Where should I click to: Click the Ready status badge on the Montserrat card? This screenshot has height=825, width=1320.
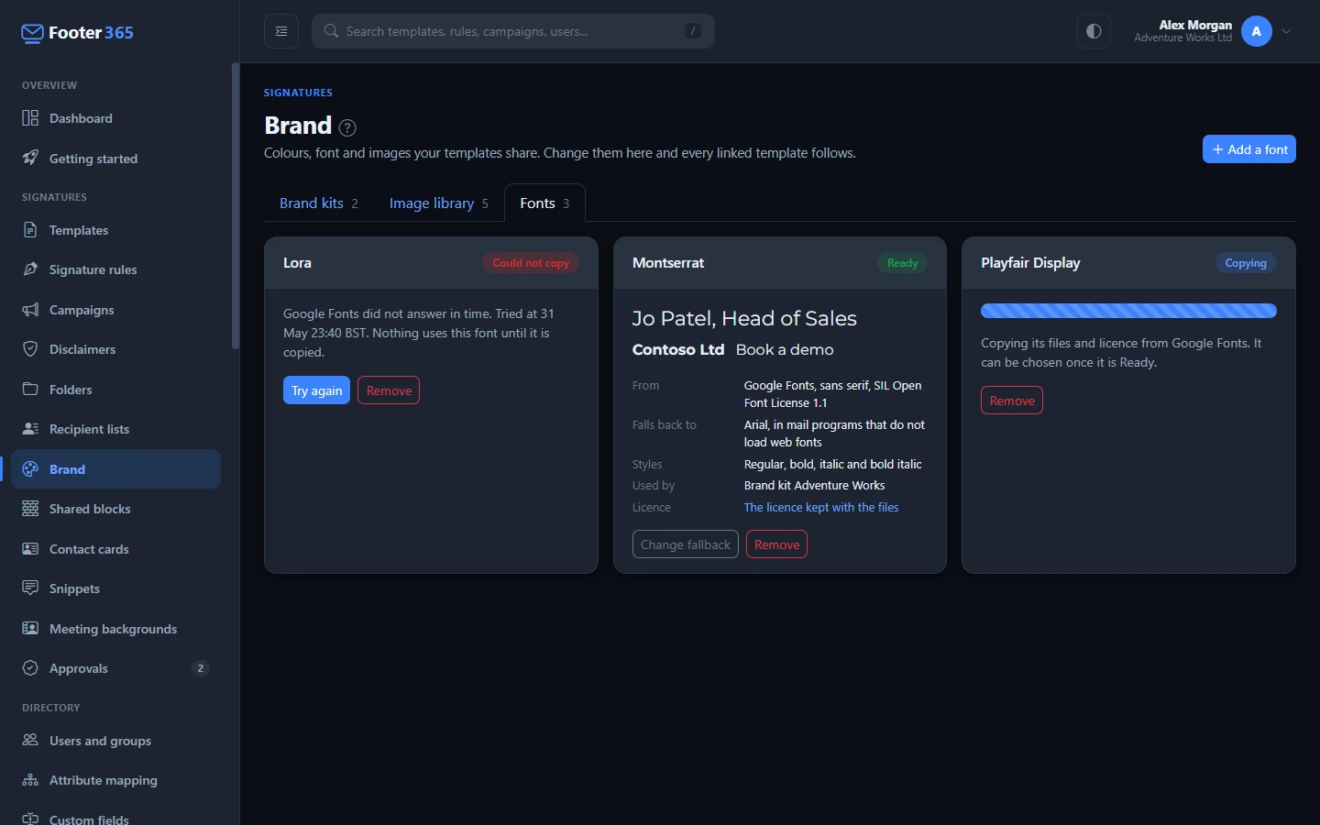coord(902,263)
